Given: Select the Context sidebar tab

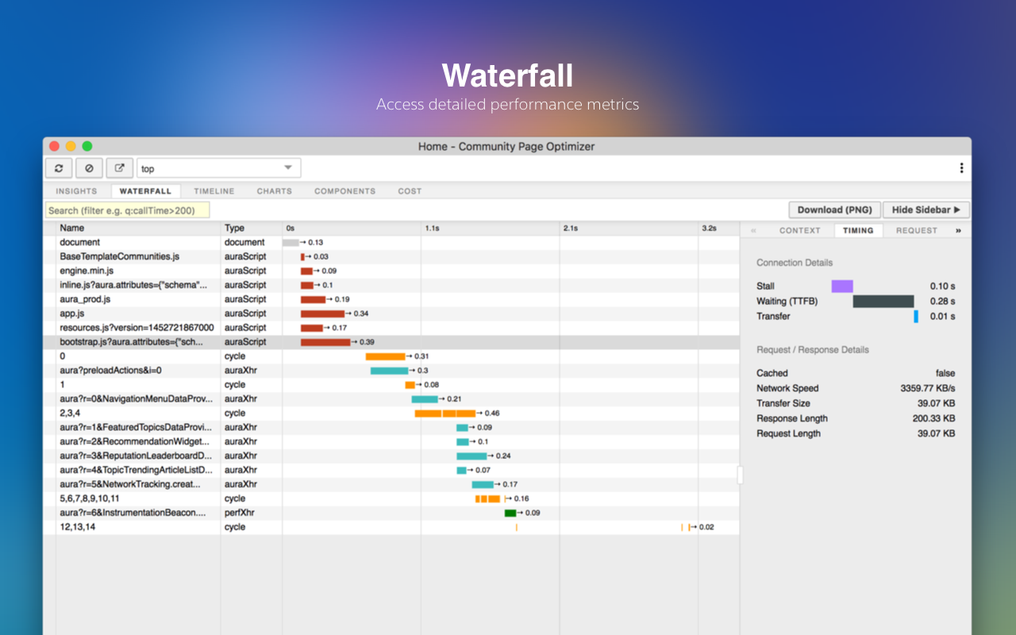Looking at the screenshot, I should 800,230.
